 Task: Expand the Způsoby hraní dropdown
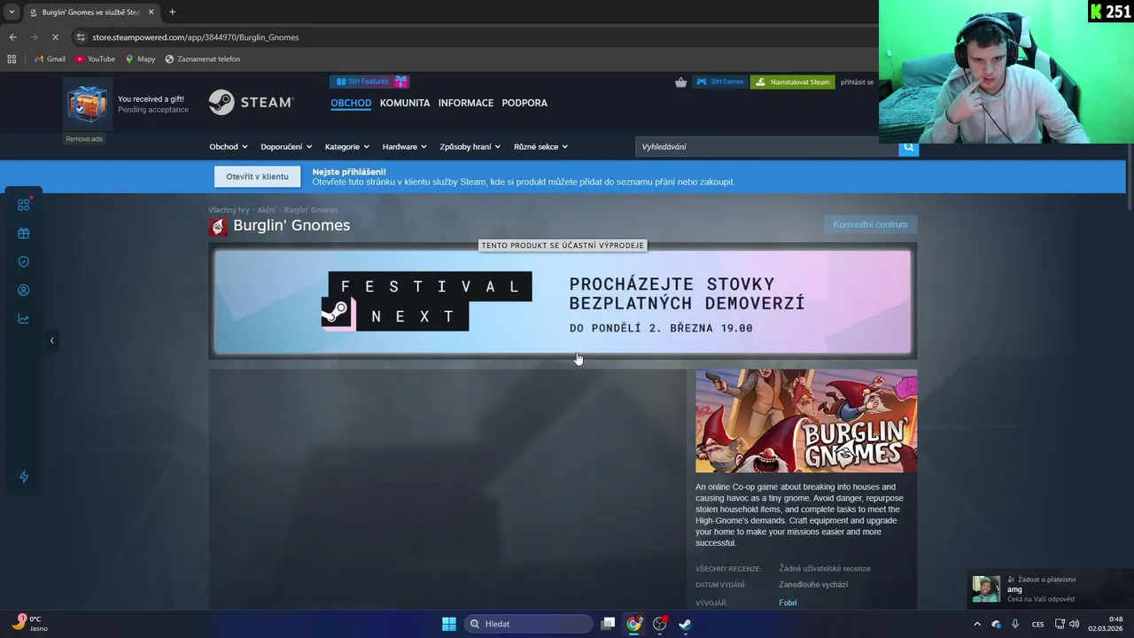[x=470, y=147]
